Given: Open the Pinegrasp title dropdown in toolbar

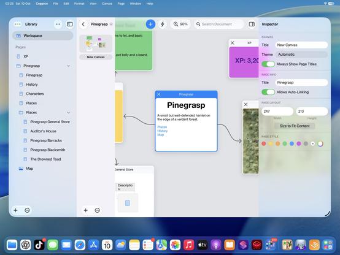Looking at the screenshot, I should click(111, 24).
